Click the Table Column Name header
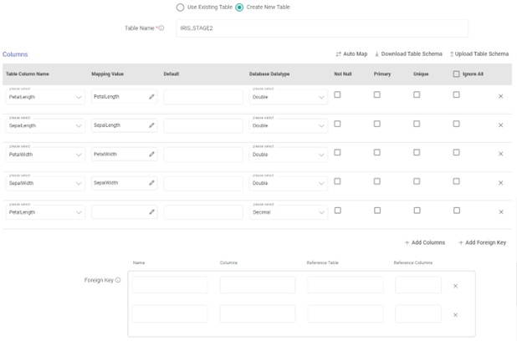This screenshot has width=517, height=341. (x=28, y=74)
